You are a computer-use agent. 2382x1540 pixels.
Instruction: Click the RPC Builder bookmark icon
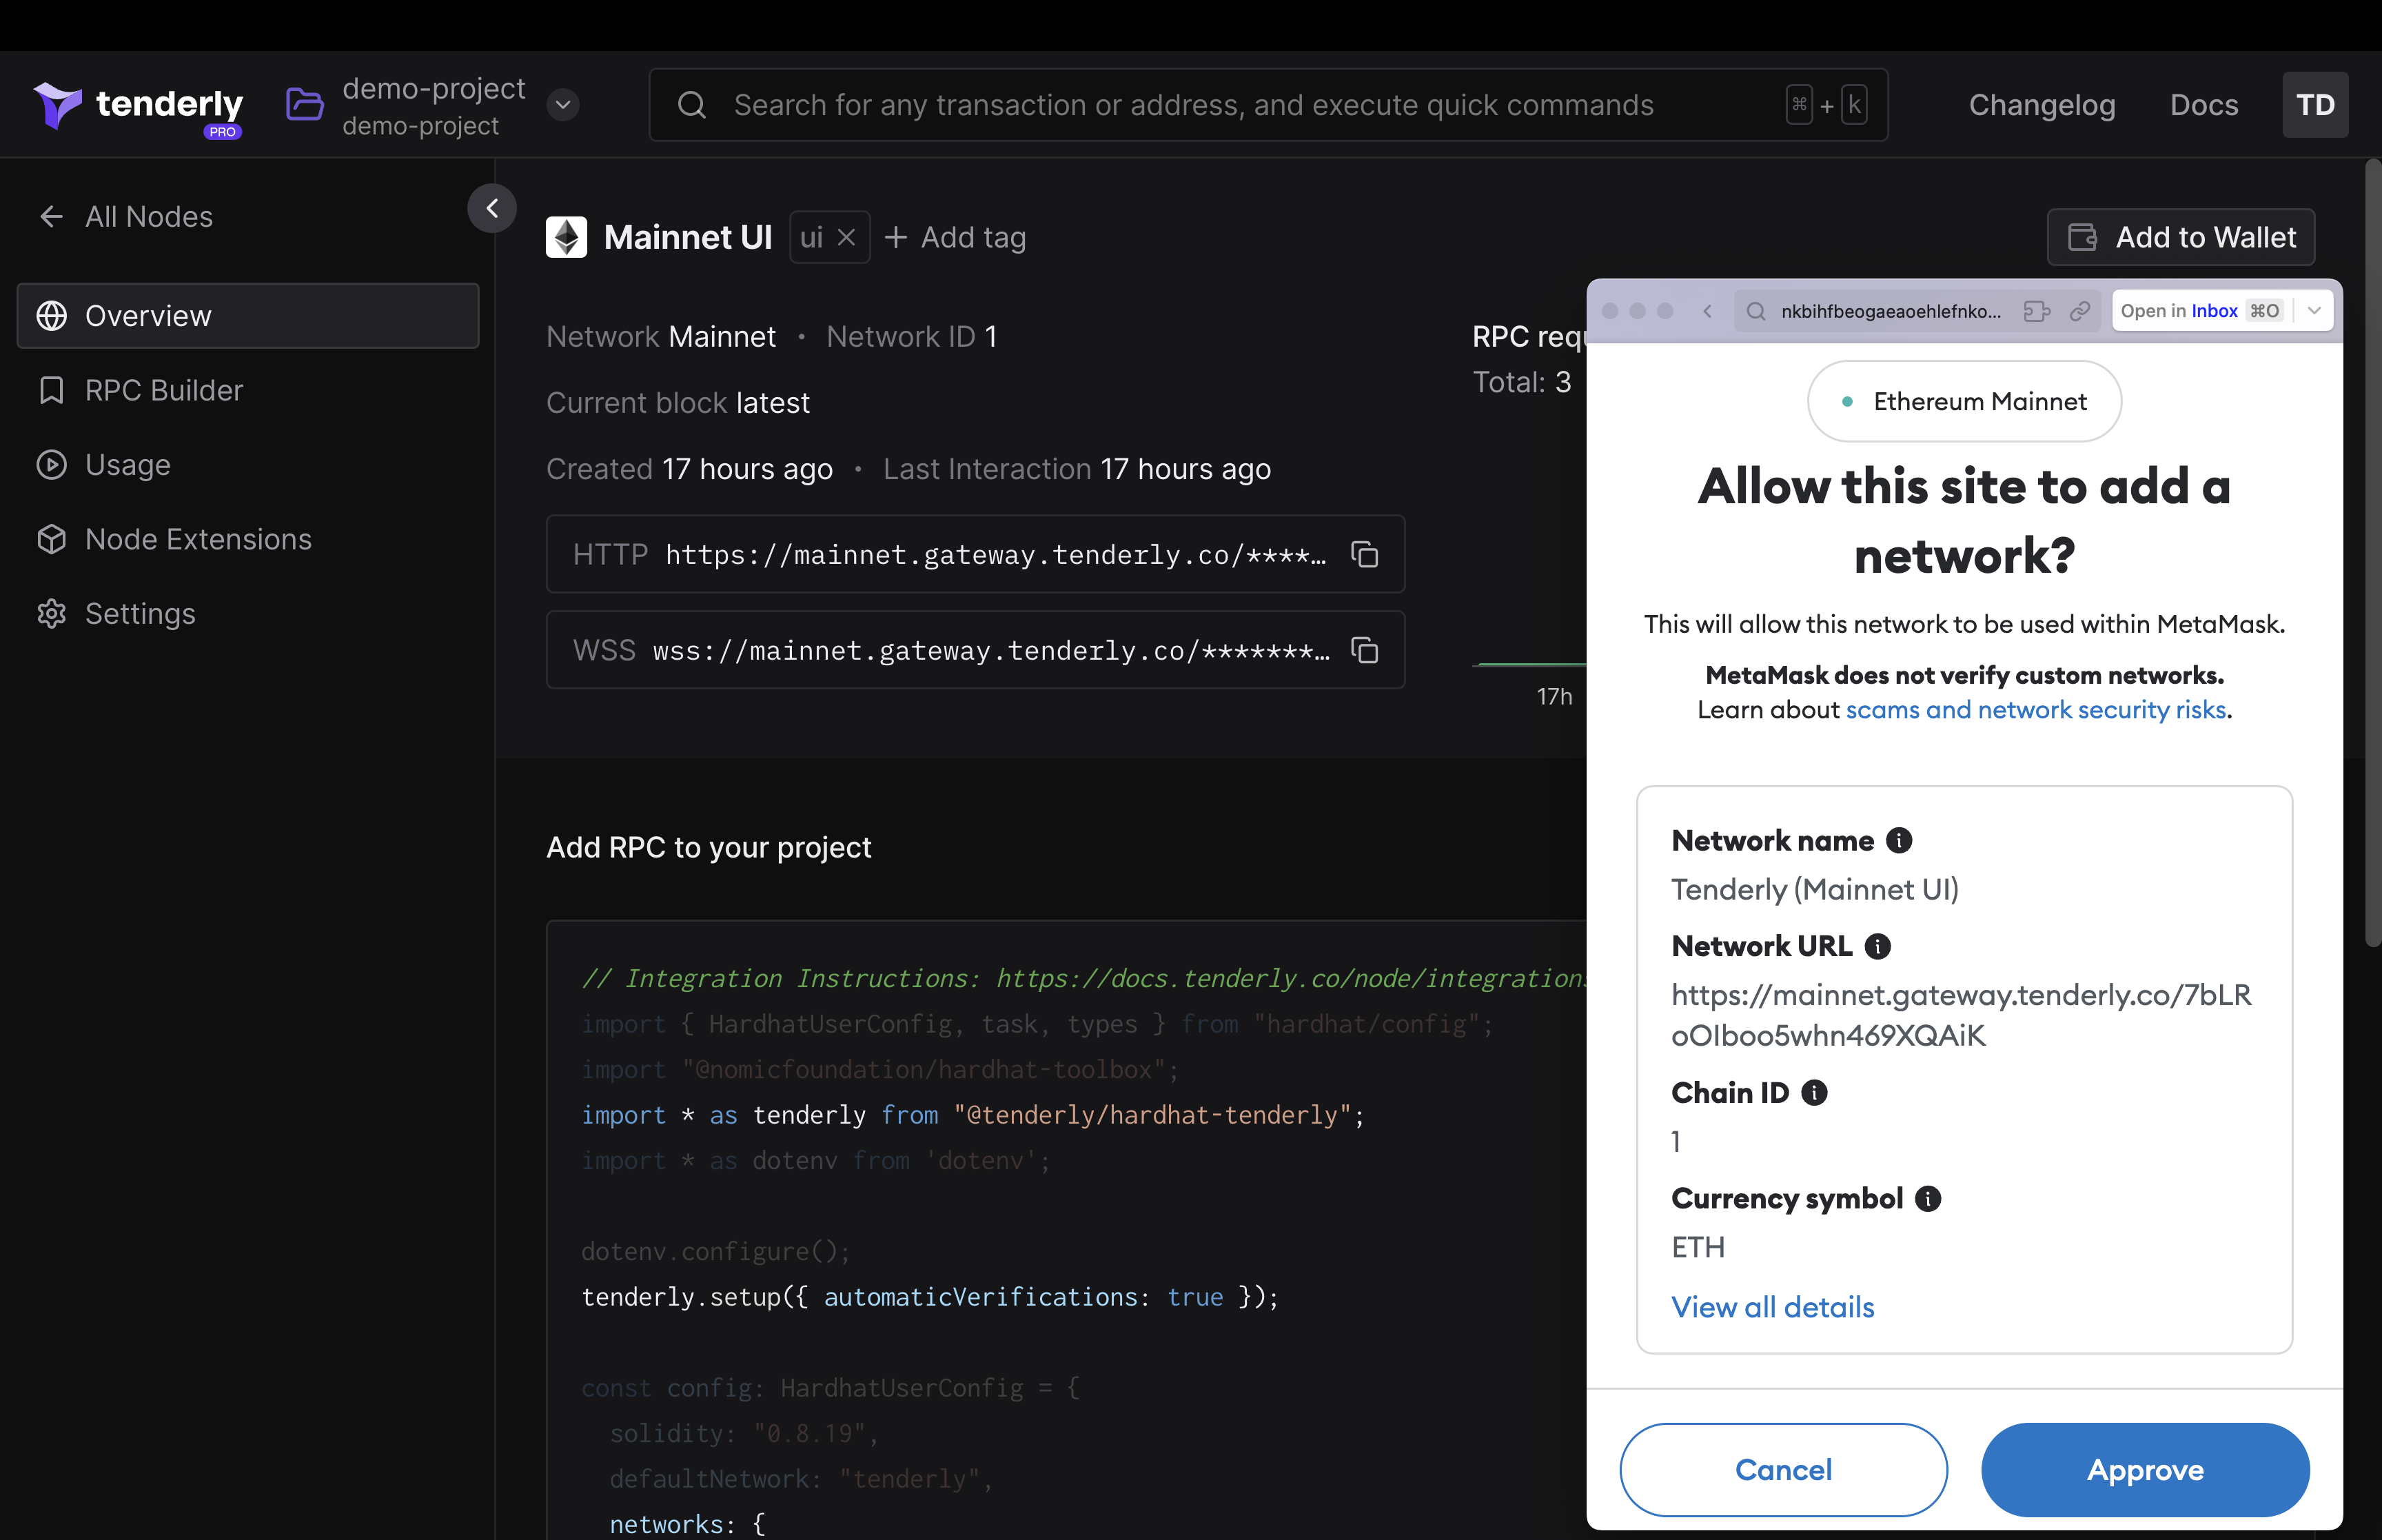52,390
